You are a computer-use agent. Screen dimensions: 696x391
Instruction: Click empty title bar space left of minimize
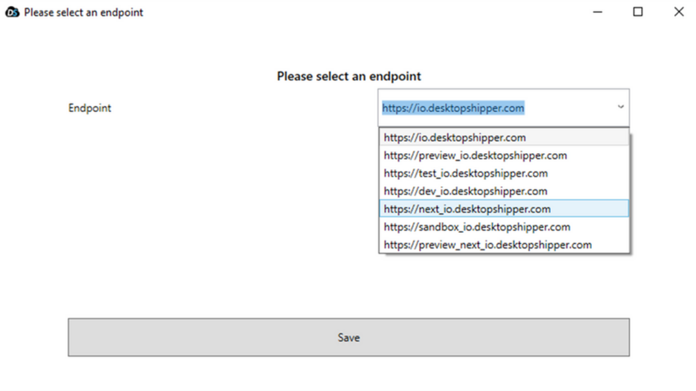tap(365, 12)
